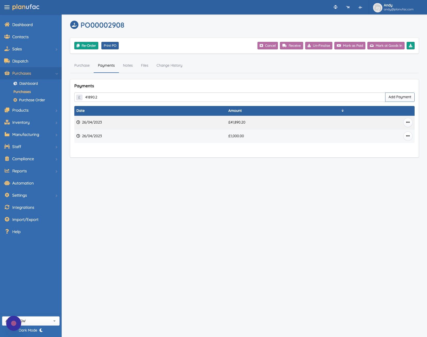Open options for the £1,000.00 payment

(408, 136)
